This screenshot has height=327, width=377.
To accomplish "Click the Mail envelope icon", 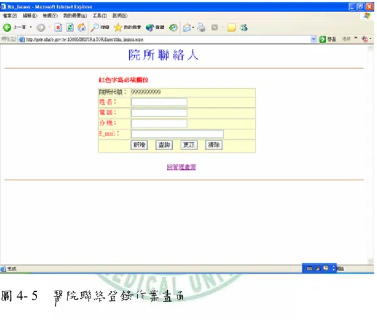I will 187,28.
